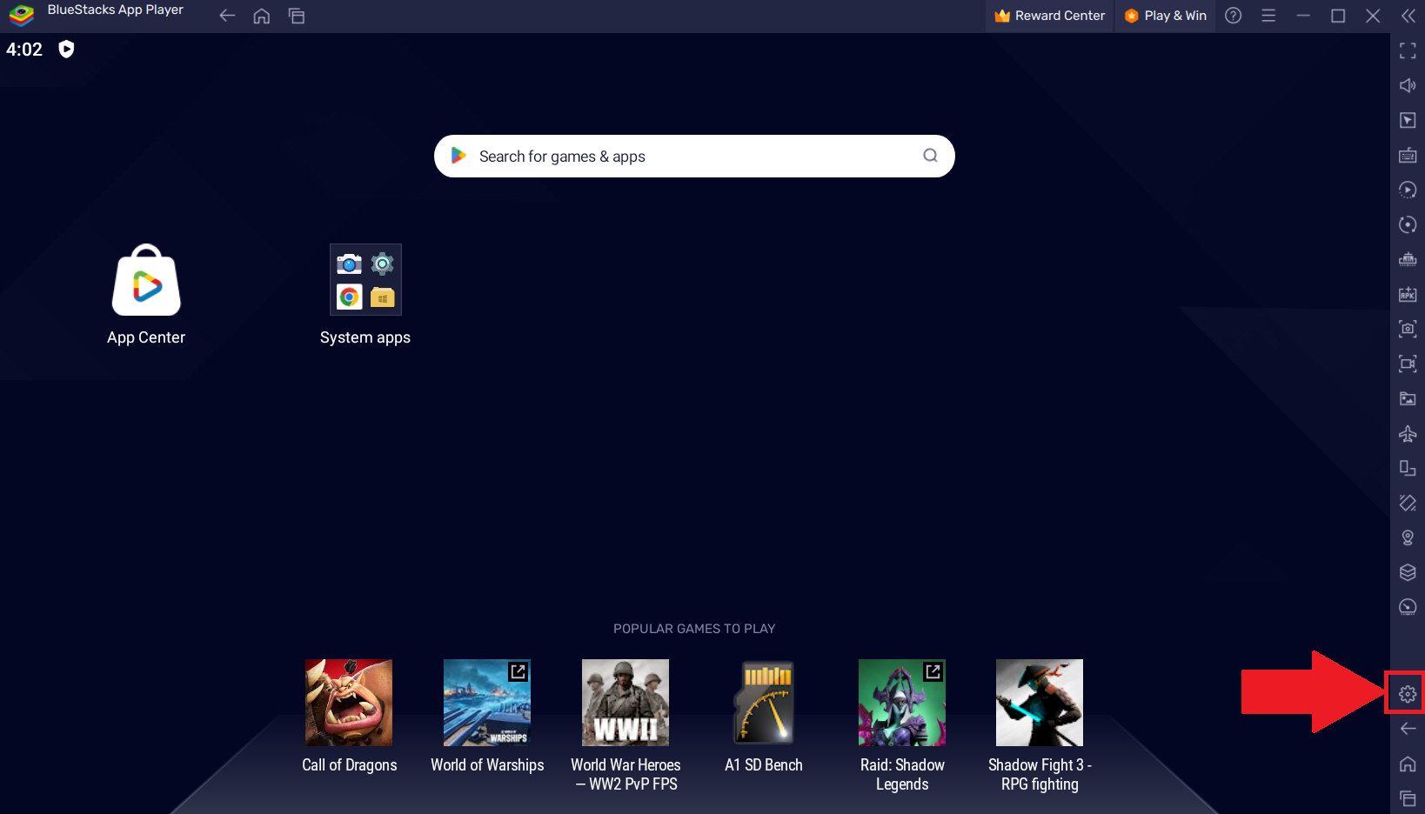Open the help question mark icon
This screenshot has height=814, width=1425.
1234,16
